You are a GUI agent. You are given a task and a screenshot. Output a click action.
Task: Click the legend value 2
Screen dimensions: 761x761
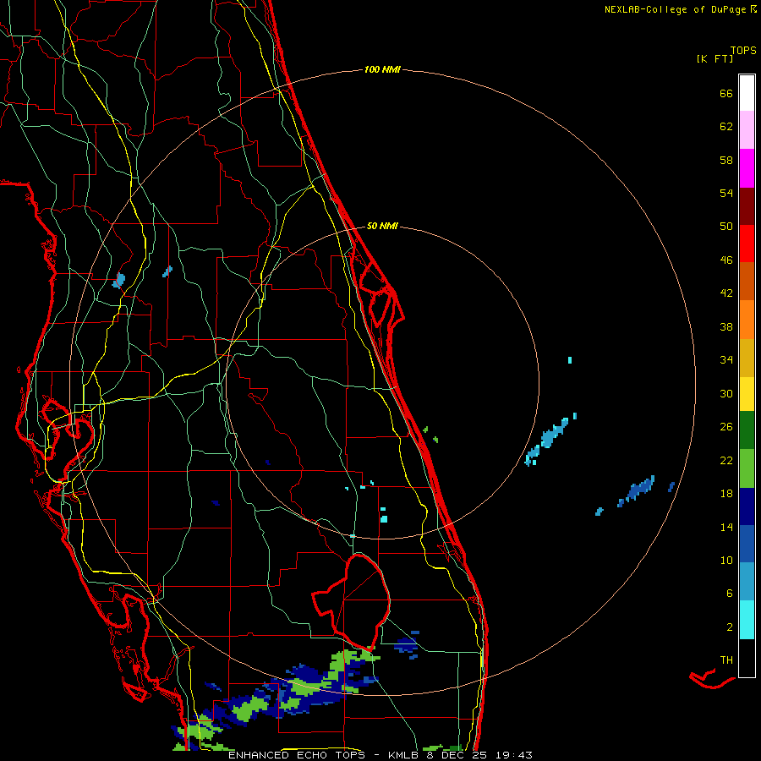[730, 627]
